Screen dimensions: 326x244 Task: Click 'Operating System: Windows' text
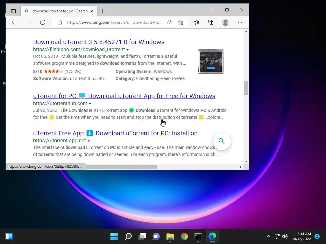pos(144,71)
